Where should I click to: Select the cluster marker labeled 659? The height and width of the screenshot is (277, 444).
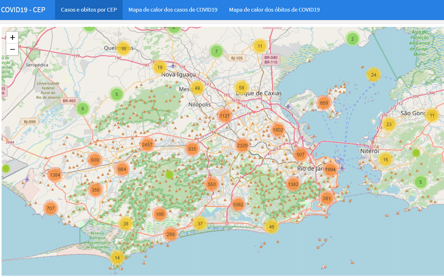pos(324,103)
